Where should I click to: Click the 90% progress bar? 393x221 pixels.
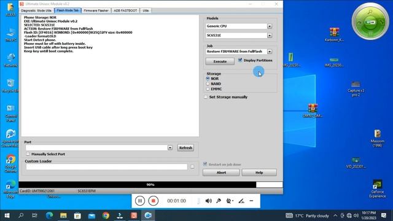(x=150, y=185)
